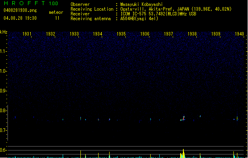
Task: Click the A504HB(yagi 4el) antenna text
Action: click(139, 19)
